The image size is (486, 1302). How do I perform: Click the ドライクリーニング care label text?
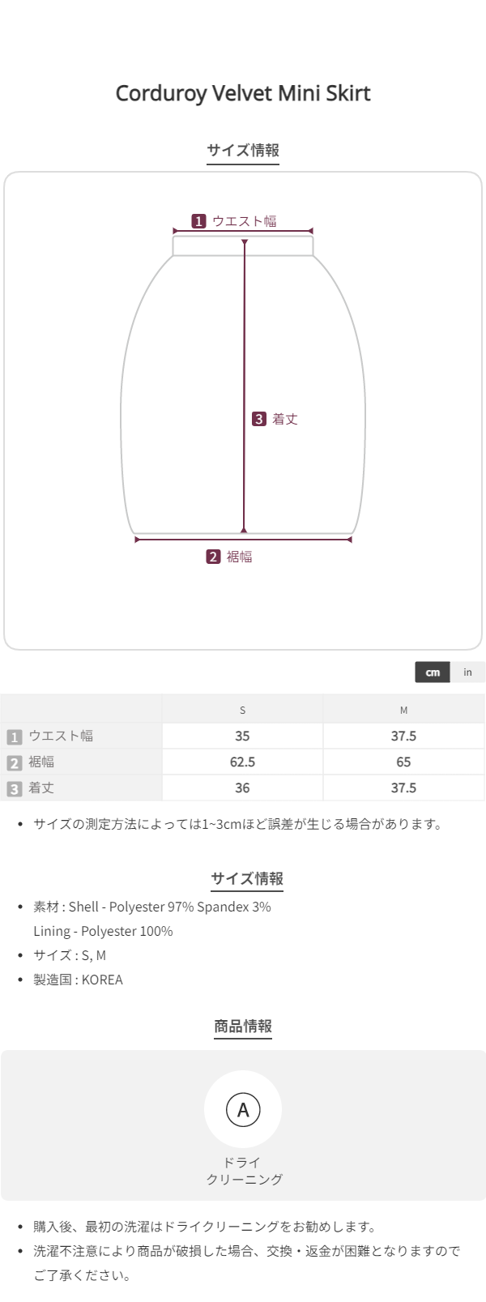pyautogui.click(x=243, y=1171)
